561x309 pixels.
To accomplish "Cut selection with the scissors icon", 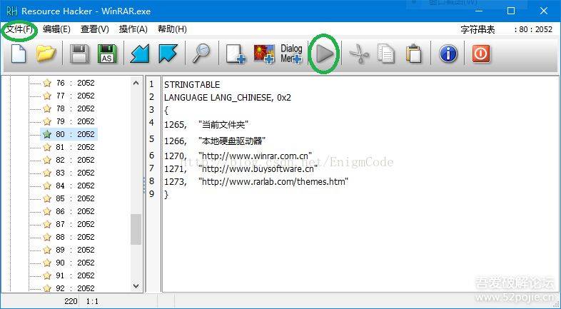I will [359, 54].
